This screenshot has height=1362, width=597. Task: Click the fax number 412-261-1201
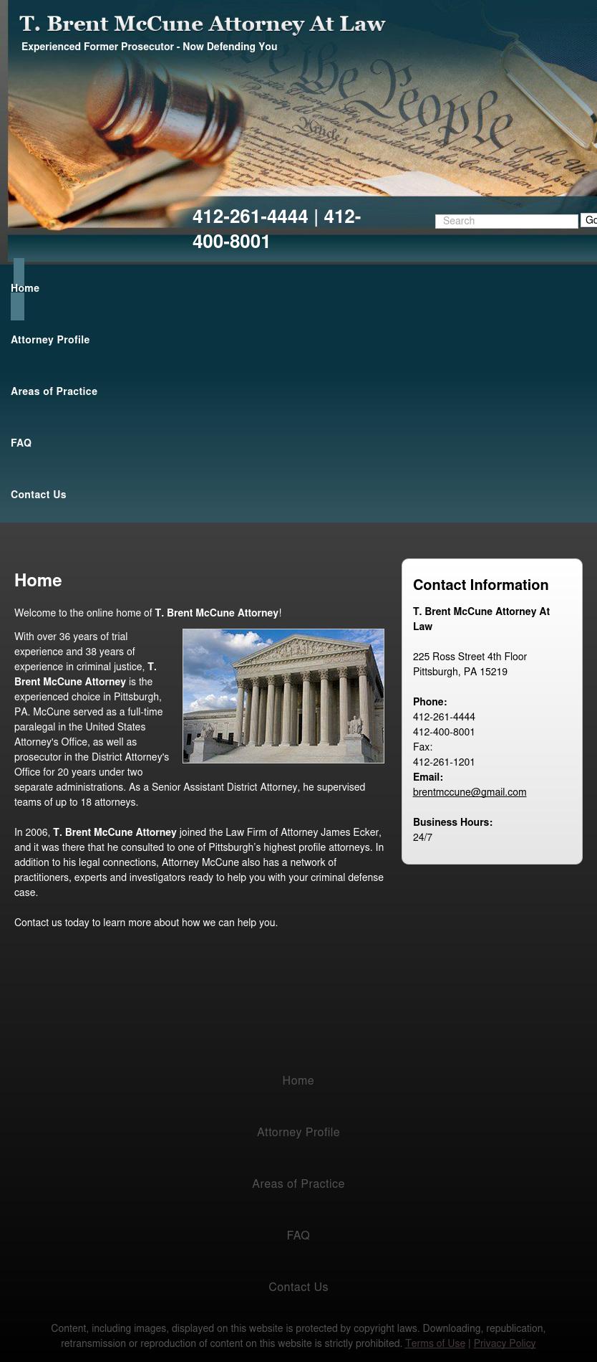point(444,762)
